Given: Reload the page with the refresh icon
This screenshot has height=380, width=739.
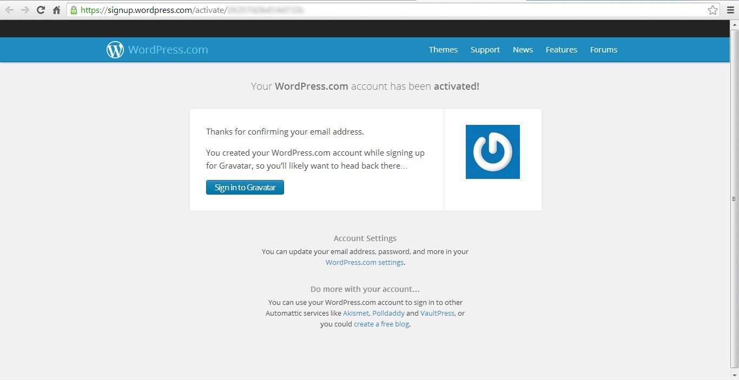Looking at the screenshot, I should [41, 10].
